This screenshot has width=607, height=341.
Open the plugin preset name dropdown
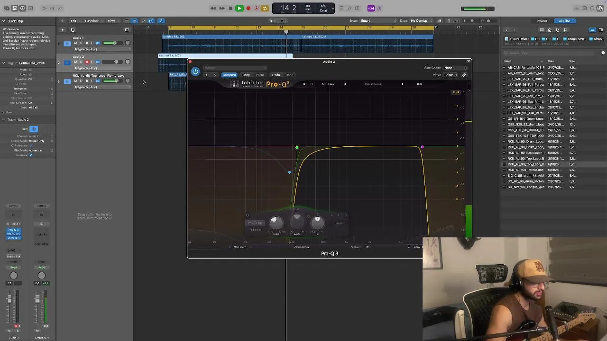pos(235,68)
